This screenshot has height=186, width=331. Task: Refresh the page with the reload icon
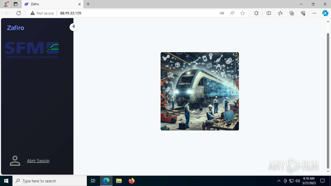[19, 13]
